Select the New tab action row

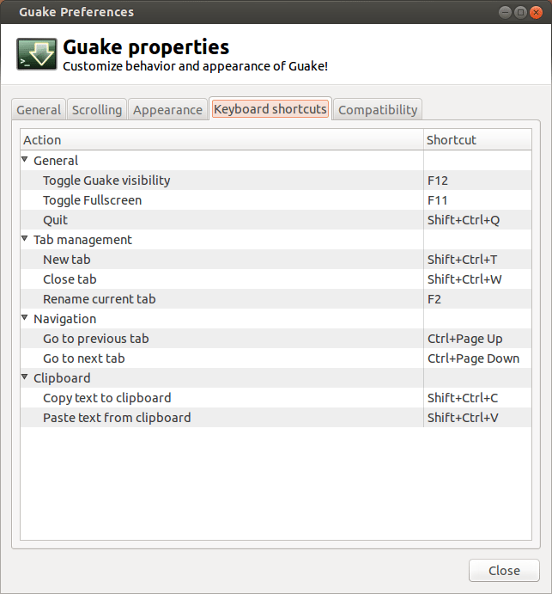pos(67,260)
